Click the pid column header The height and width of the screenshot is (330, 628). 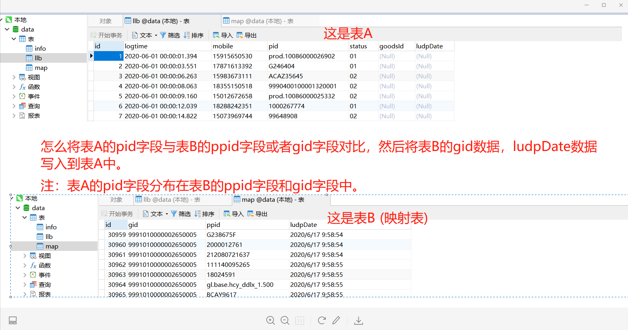pos(308,46)
